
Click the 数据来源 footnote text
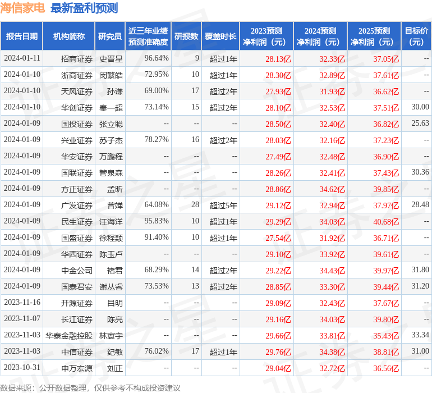[90, 388]
